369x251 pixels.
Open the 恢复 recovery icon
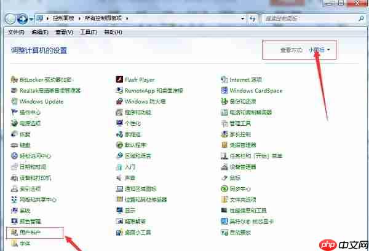click(x=14, y=134)
